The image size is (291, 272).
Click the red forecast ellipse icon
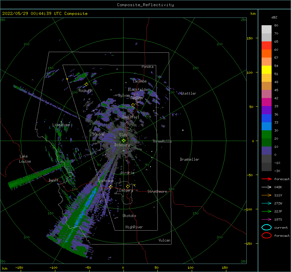pyautogui.click(x=266, y=235)
